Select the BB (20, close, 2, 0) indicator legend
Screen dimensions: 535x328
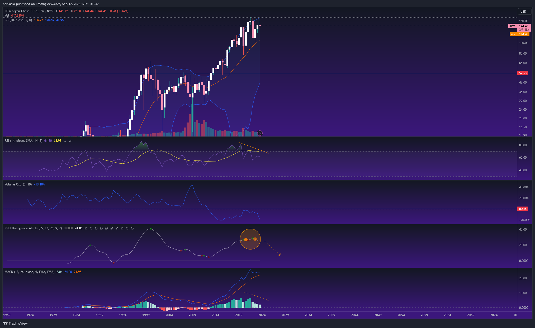(18, 20)
